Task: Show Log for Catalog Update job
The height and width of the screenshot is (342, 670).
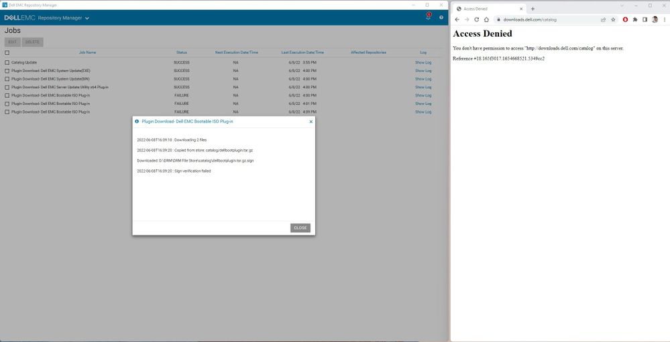Action: pyautogui.click(x=423, y=63)
